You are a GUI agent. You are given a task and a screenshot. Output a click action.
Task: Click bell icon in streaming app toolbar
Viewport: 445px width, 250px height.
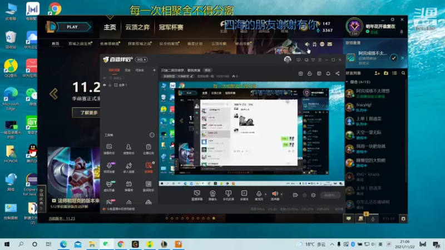point(328,73)
